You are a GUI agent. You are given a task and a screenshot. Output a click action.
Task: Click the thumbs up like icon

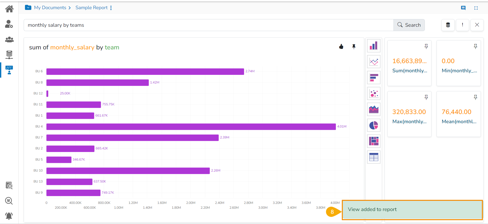(x=341, y=47)
